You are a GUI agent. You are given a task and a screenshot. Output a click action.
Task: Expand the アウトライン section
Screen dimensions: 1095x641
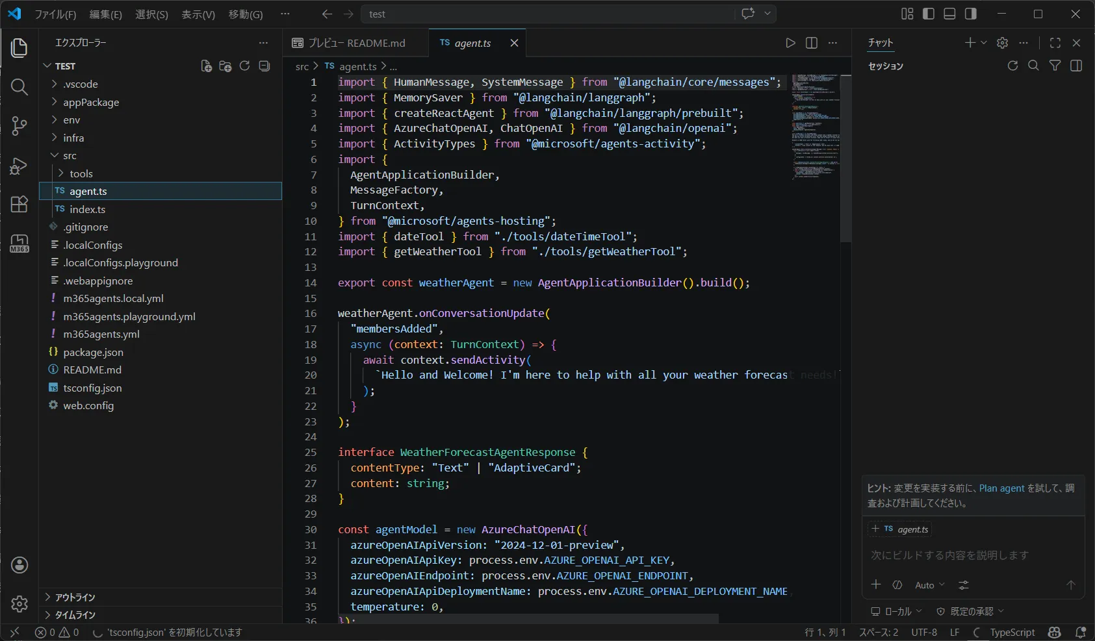(75, 597)
